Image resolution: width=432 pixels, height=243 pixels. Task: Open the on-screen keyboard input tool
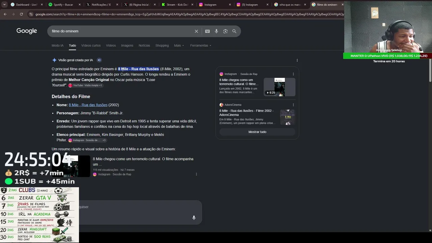(207, 31)
